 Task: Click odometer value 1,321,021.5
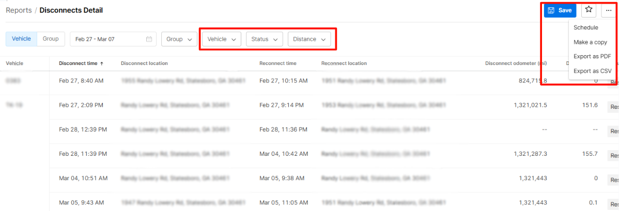coord(531,105)
